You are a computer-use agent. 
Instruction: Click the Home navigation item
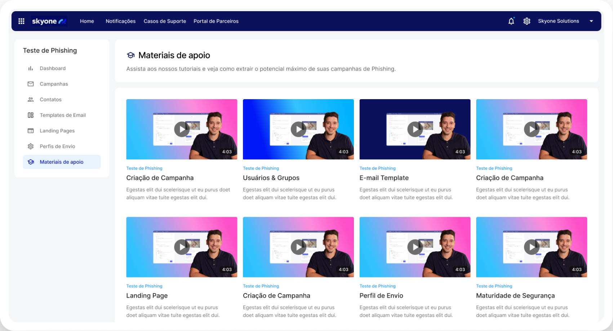point(87,21)
